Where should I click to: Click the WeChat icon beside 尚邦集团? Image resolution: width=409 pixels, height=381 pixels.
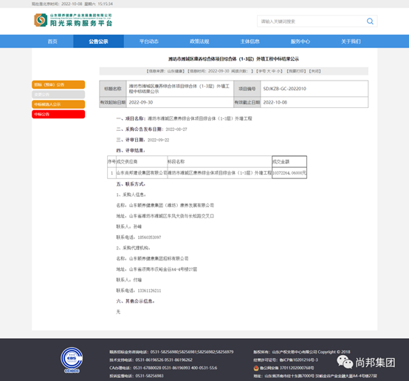tap(345, 363)
